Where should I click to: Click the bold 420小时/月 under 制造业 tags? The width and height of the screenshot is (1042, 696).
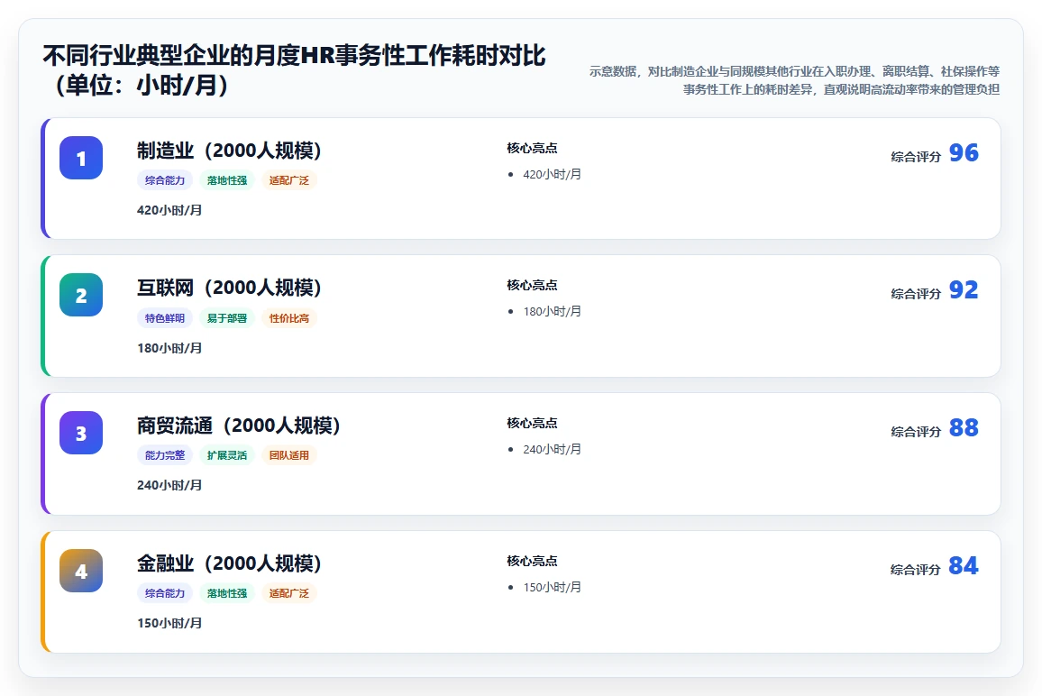click(169, 210)
